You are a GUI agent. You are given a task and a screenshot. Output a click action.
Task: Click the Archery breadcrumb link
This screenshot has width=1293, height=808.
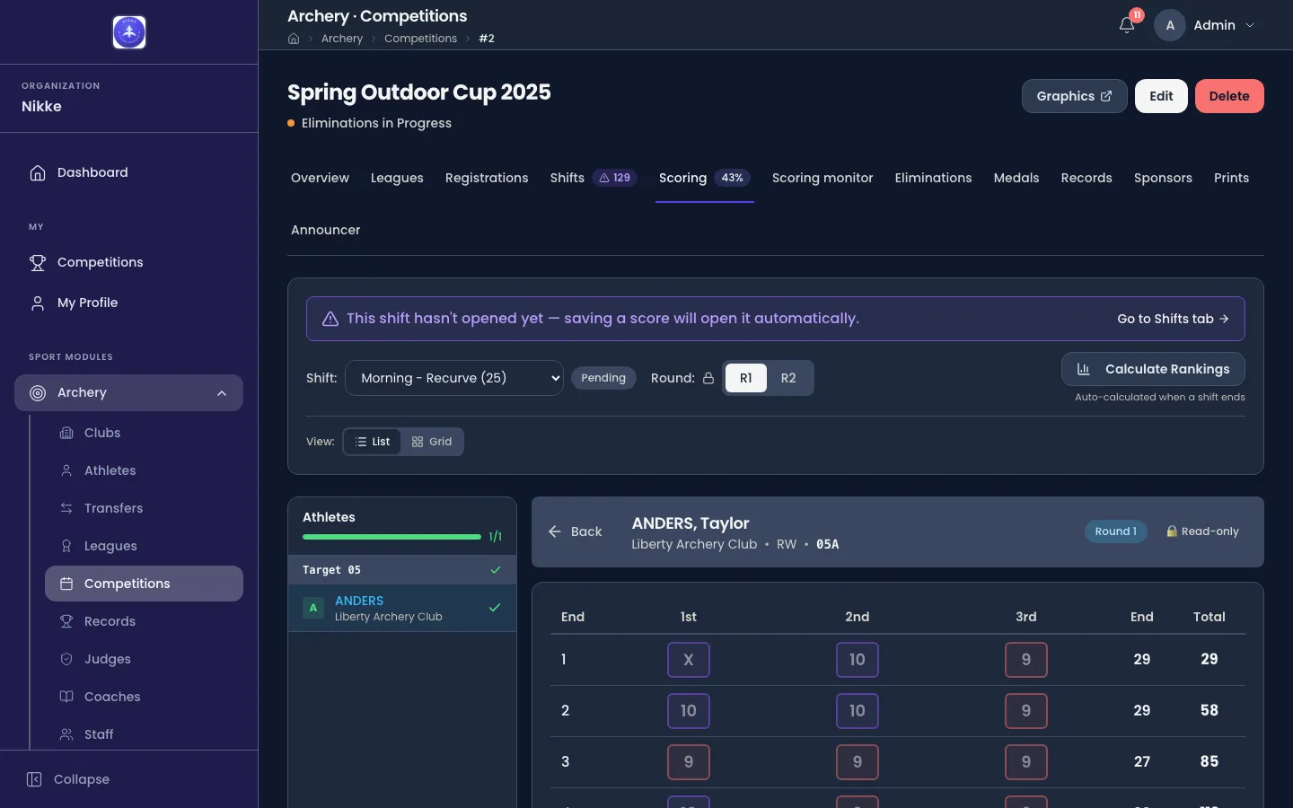pos(342,39)
